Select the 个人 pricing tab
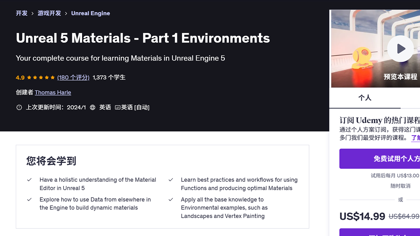420x236 pixels. coord(365,98)
